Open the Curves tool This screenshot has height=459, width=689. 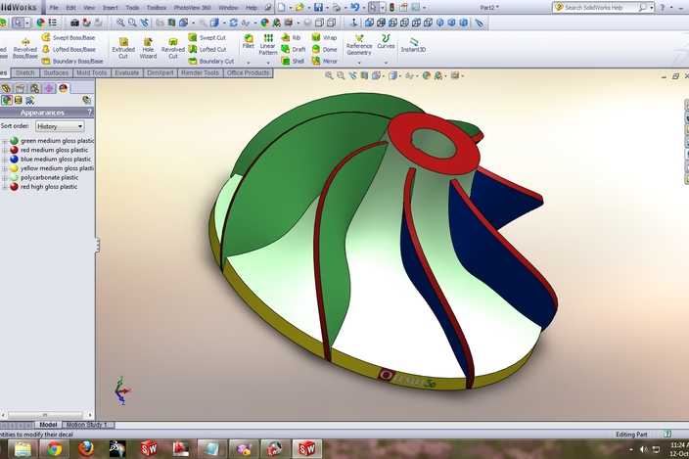pyautogui.click(x=386, y=41)
